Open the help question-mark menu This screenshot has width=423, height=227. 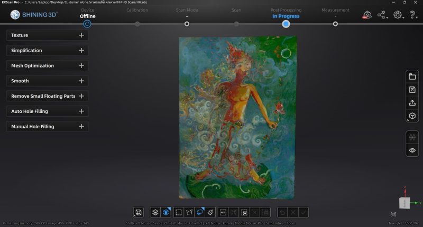pos(413,15)
